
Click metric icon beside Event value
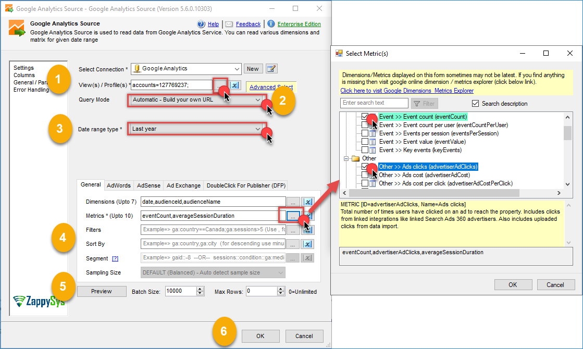[x=373, y=142]
